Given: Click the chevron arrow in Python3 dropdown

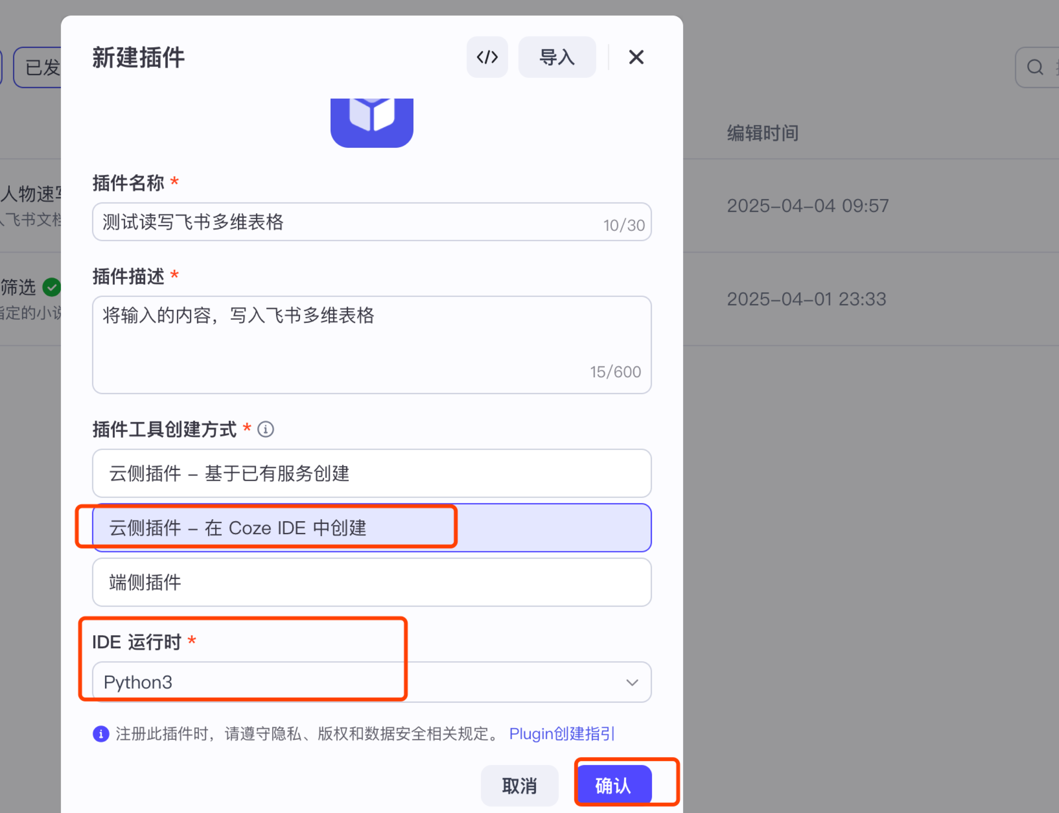Looking at the screenshot, I should coord(632,682).
